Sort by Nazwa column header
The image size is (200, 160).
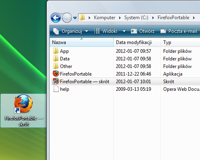click(x=82, y=42)
